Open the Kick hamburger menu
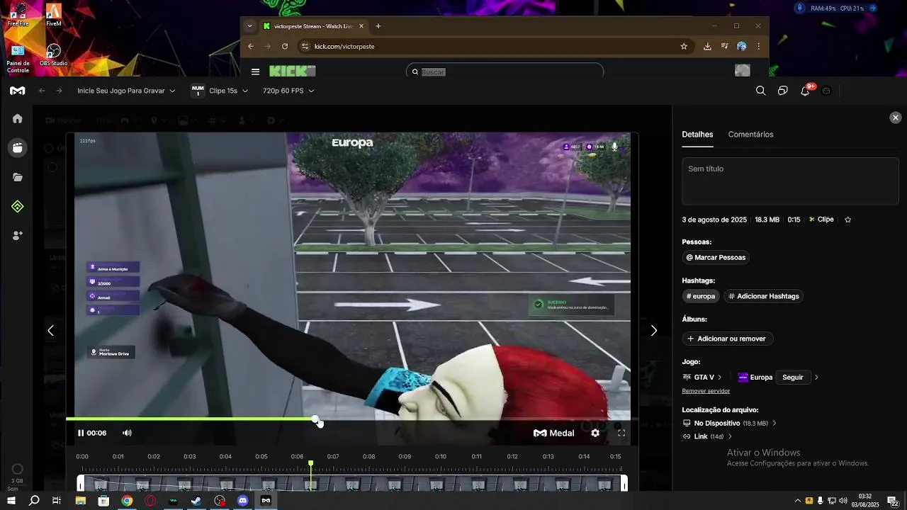The height and width of the screenshot is (510, 907). tap(255, 72)
